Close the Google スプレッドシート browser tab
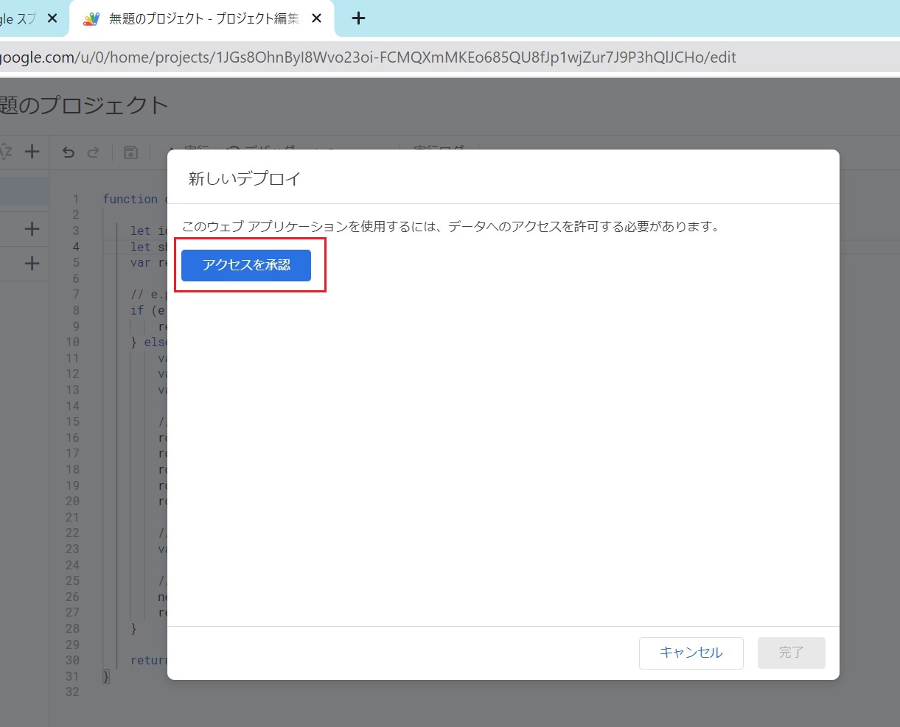The width and height of the screenshot is (900, 727). click(x=52, y=18)
